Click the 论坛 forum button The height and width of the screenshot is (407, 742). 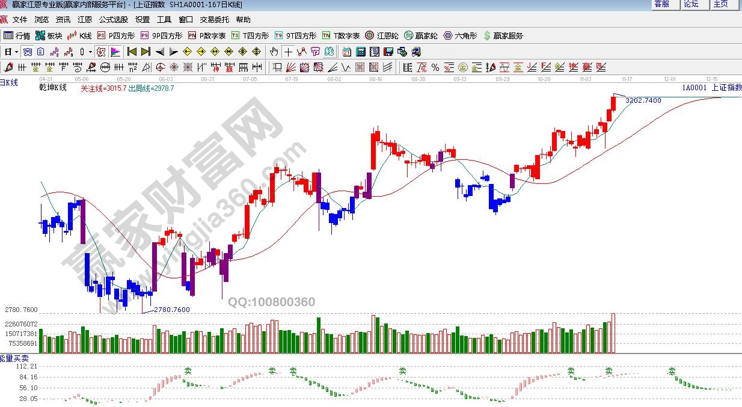click(x=691, y=4)
